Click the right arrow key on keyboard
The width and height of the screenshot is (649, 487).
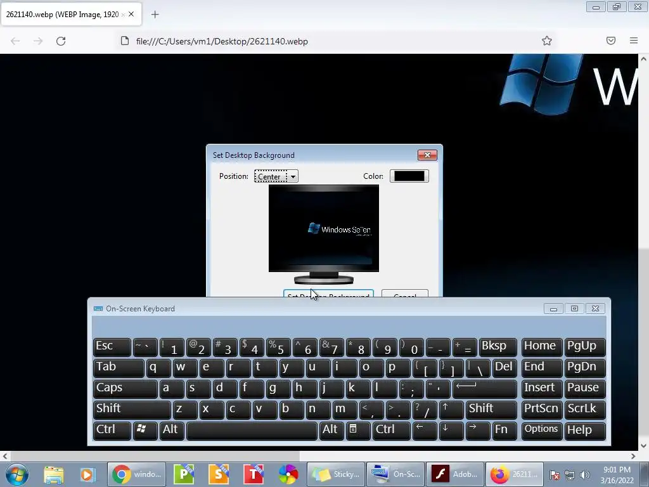(x=478, y=430)
